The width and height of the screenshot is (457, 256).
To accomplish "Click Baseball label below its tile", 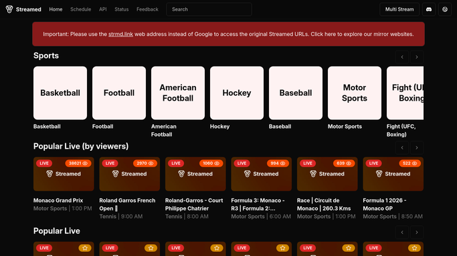I will pos(280,127).
